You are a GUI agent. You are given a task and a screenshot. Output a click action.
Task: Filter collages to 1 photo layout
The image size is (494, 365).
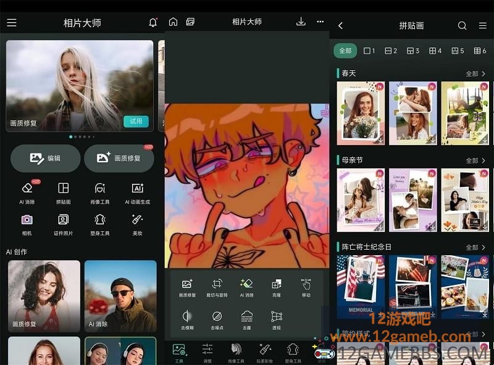(x=369, y=51)
